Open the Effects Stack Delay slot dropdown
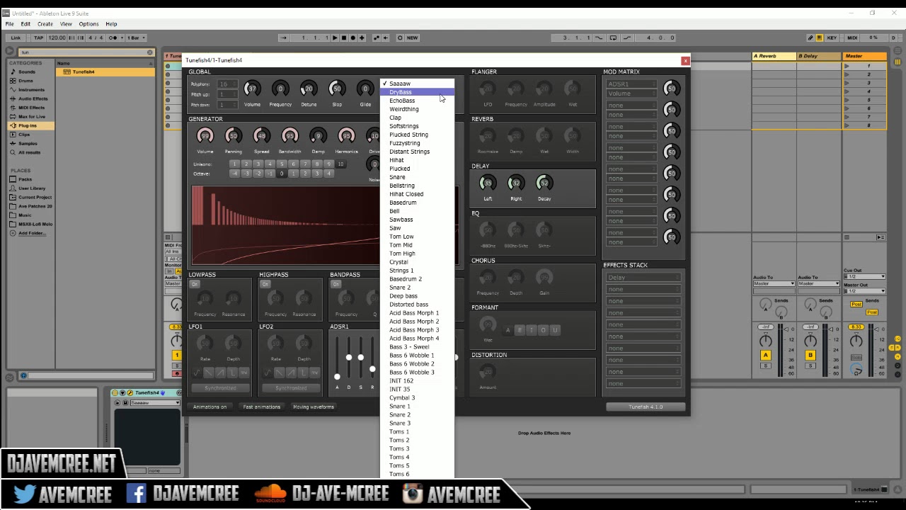This screenshot has width=906, height=510. coord(643,277)
